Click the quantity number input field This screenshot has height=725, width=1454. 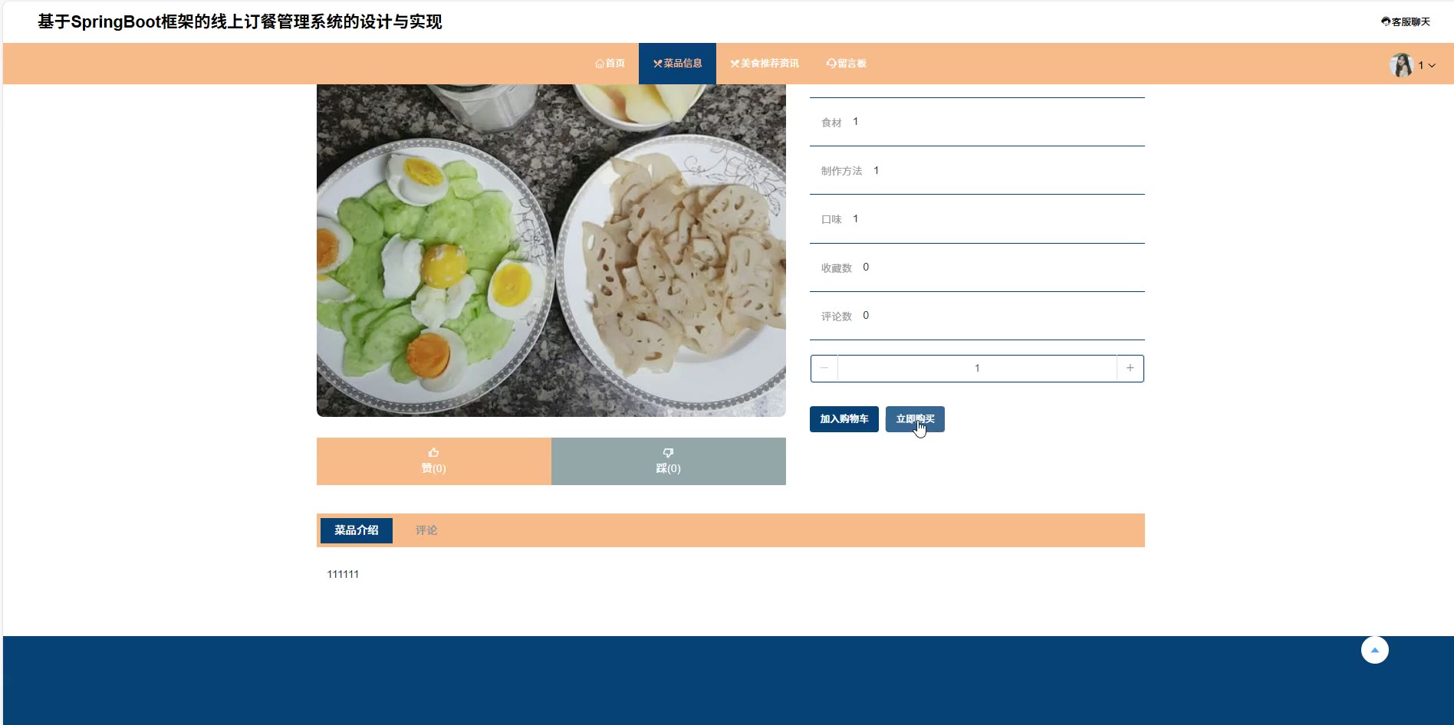pos(977,369)
